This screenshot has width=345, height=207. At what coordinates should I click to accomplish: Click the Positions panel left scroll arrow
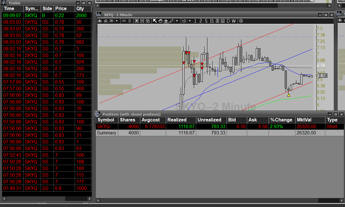click(98, 200)
